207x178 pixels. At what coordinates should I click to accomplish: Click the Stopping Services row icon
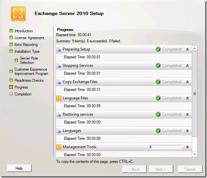click(58, 65)
